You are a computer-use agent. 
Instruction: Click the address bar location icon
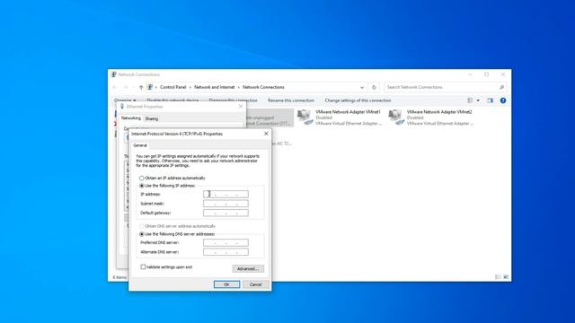click(150, 87)
